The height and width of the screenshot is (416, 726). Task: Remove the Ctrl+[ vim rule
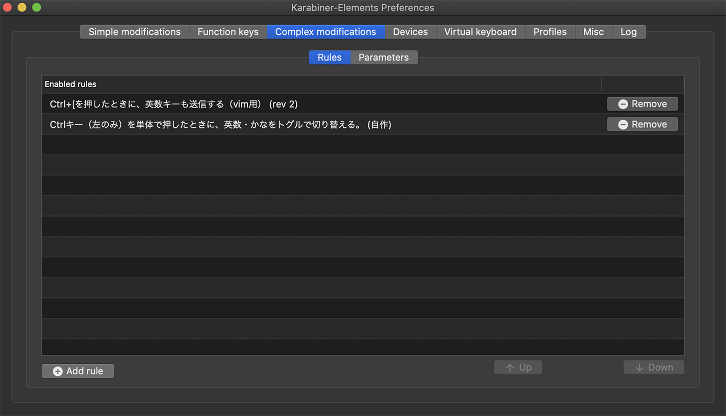point(642,104)
